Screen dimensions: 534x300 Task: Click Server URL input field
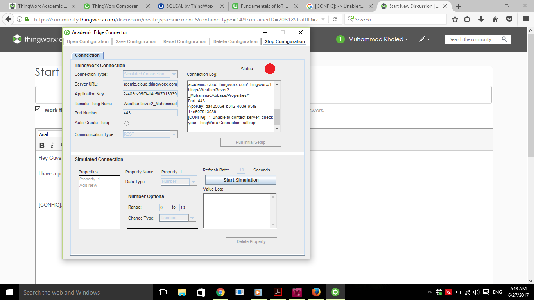coord(150,84)
